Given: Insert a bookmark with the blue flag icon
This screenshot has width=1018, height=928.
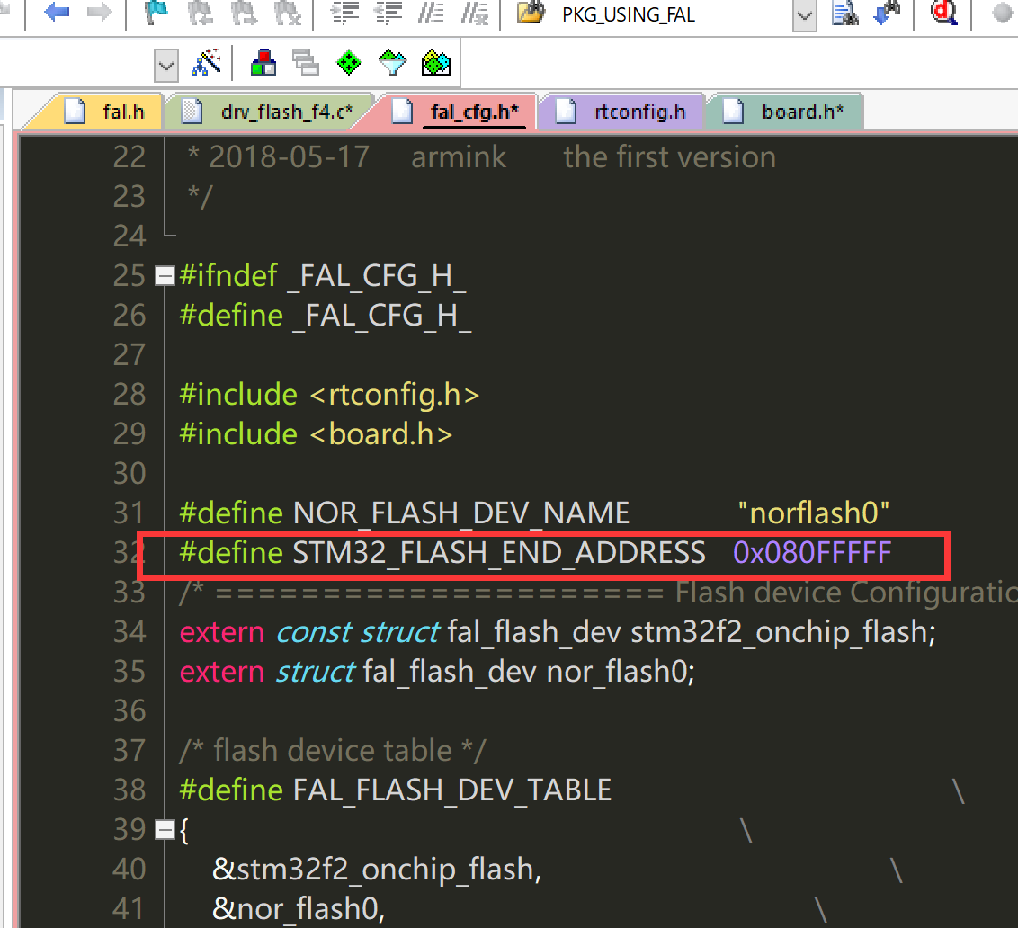Looking at the screenshot, I should [155, 14].
